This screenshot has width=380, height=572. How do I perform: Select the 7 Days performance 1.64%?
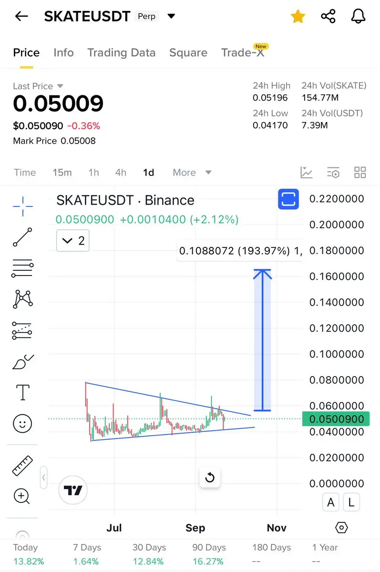[x=87, y=554]
